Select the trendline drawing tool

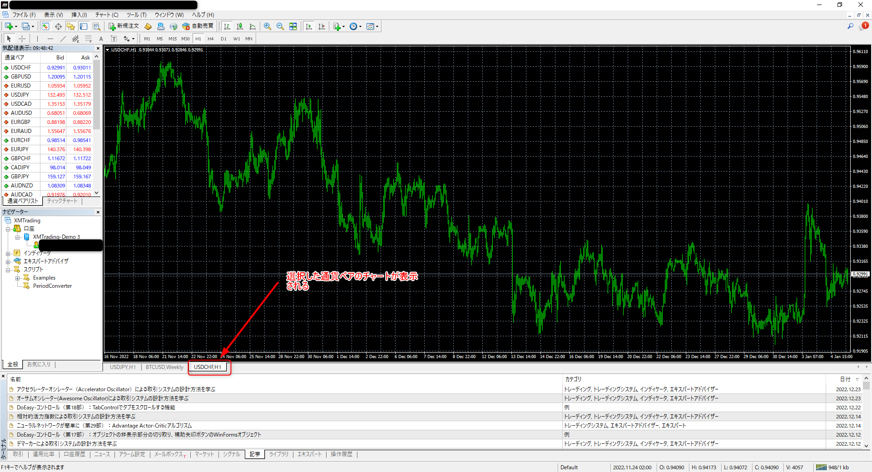[63, 39]
